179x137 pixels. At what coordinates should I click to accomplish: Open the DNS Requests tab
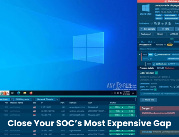tap(25, 99)
